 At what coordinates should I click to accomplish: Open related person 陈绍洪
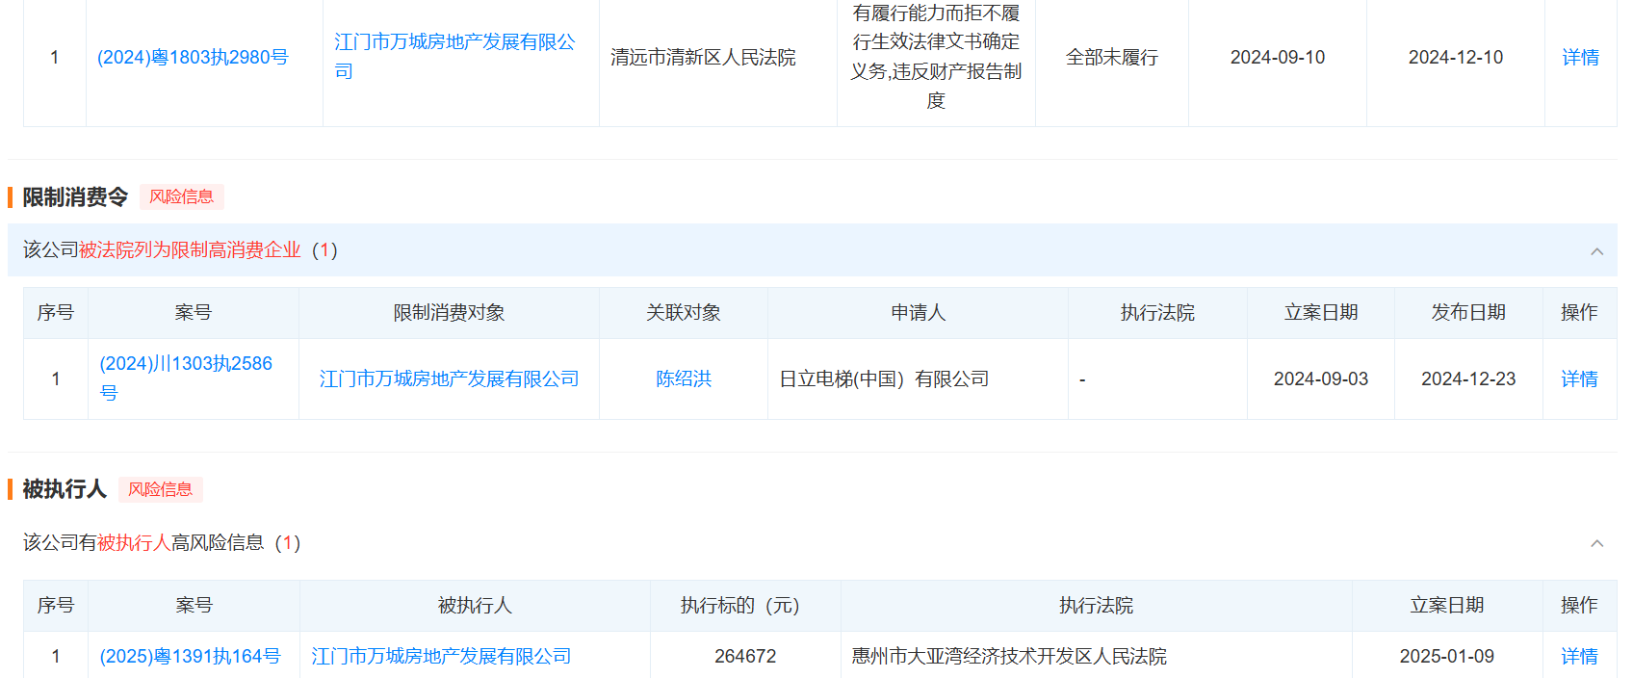[x=684, y=379]
